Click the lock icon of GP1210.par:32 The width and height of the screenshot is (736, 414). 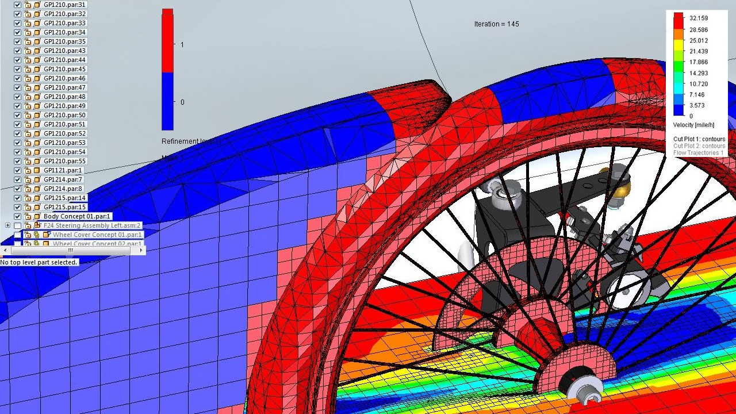point(27,14)
